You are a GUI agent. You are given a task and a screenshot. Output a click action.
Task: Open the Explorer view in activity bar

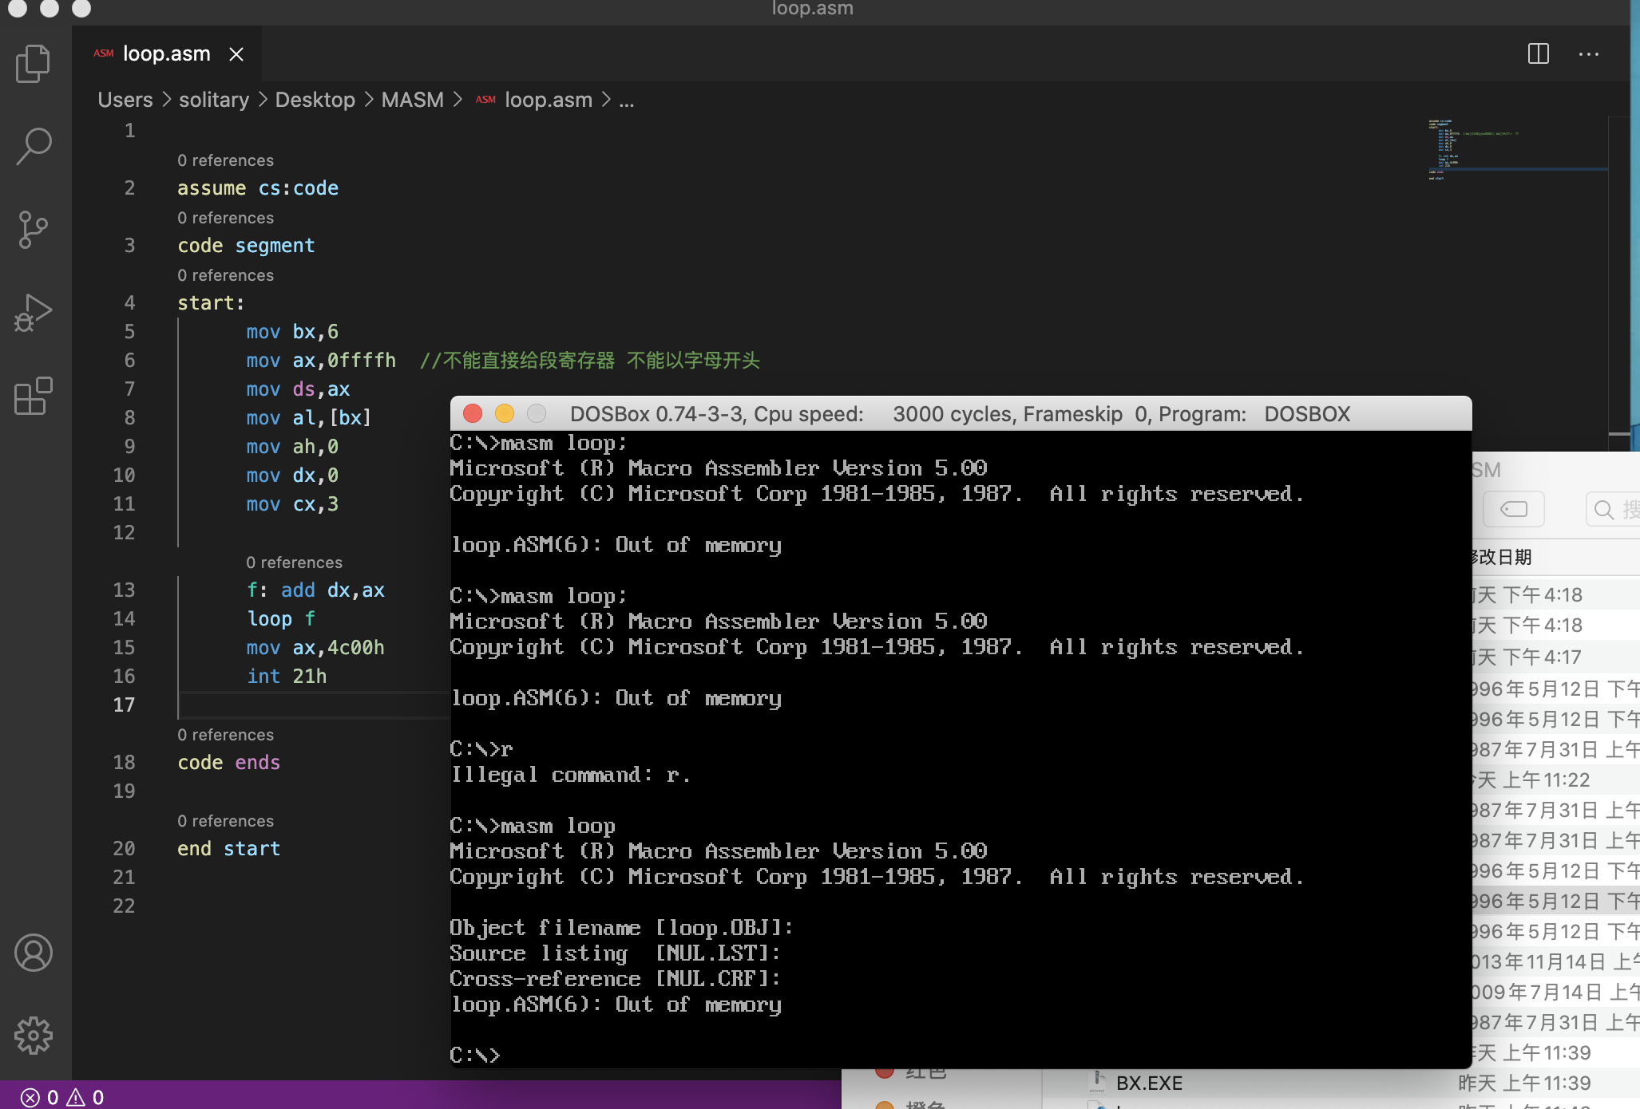(33, 63)
